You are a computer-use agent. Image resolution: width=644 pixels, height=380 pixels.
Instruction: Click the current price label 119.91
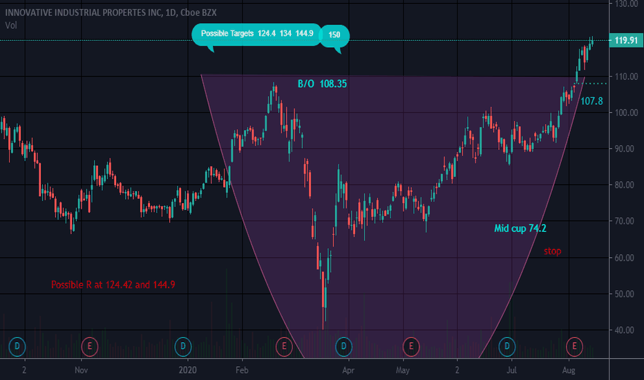(x=626, y=40)
